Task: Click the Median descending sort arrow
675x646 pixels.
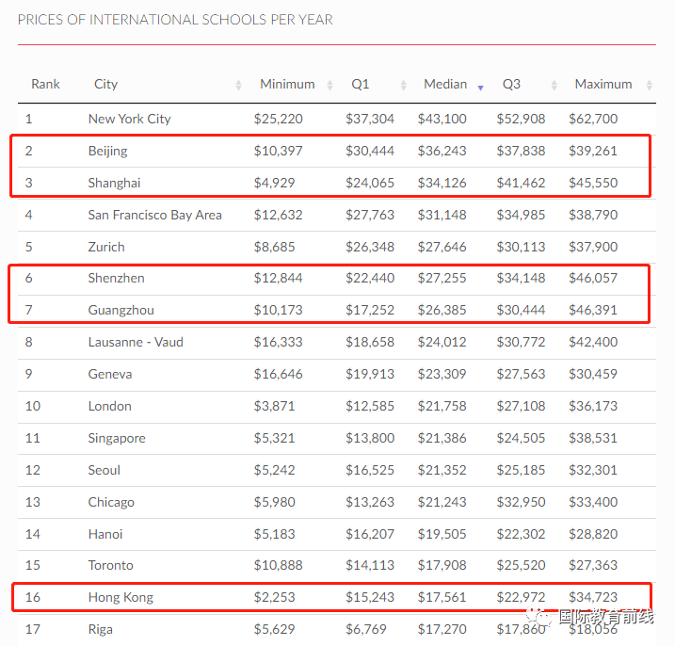Action: pyautogui.click(x=480, y=88)
